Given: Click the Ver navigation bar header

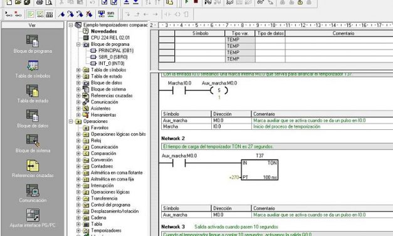Looking at the screenshot, I should pos(33,25).
